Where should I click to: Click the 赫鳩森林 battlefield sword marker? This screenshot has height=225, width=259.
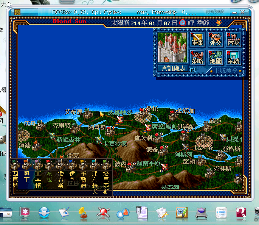(52, 136)
